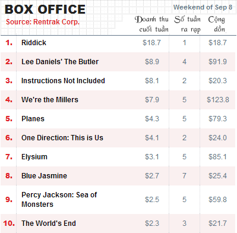Viewport: 237px width, 233px height.
Task: Click the Elysium movie title
Action: click(34, 157)
